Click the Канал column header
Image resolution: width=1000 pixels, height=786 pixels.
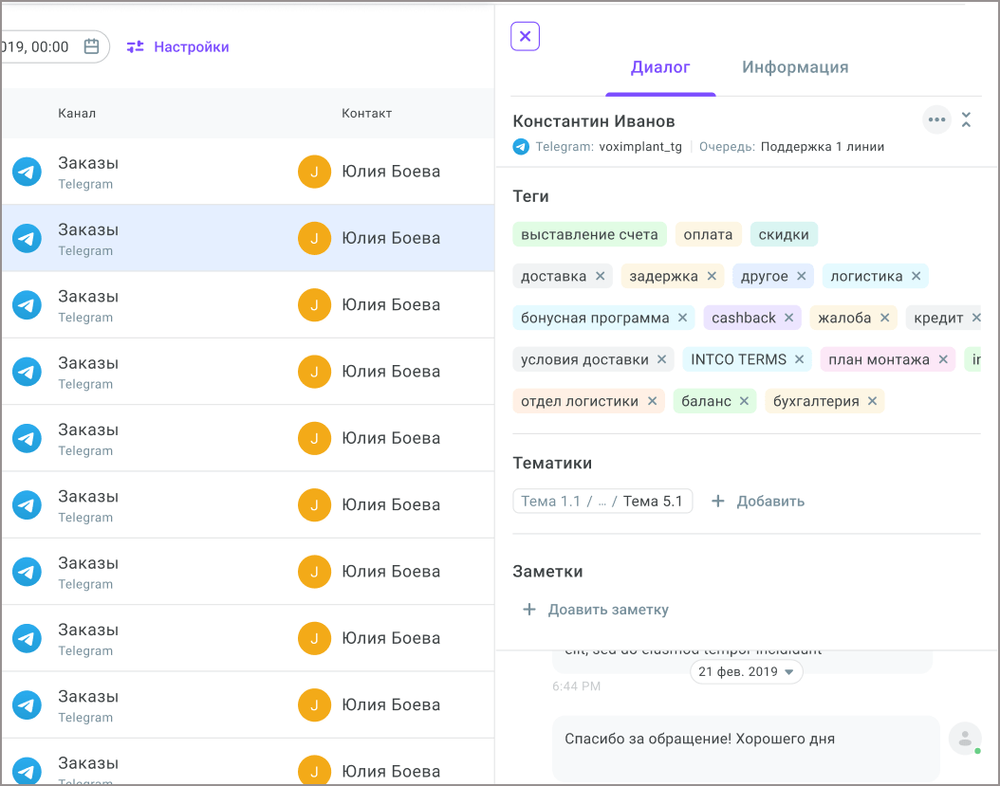point(77,114)
